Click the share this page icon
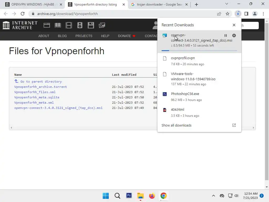Screen dimensions: 269x202 [219, 14]
